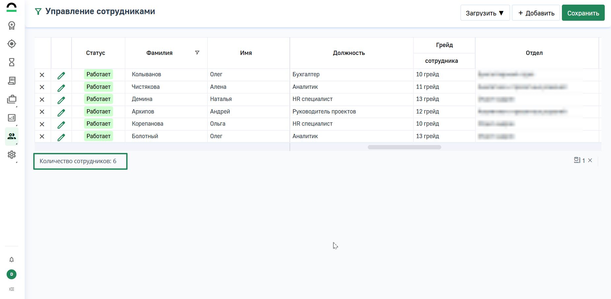
Task: Open the hourglass sidebar icon
Action: tap(12, 62)
